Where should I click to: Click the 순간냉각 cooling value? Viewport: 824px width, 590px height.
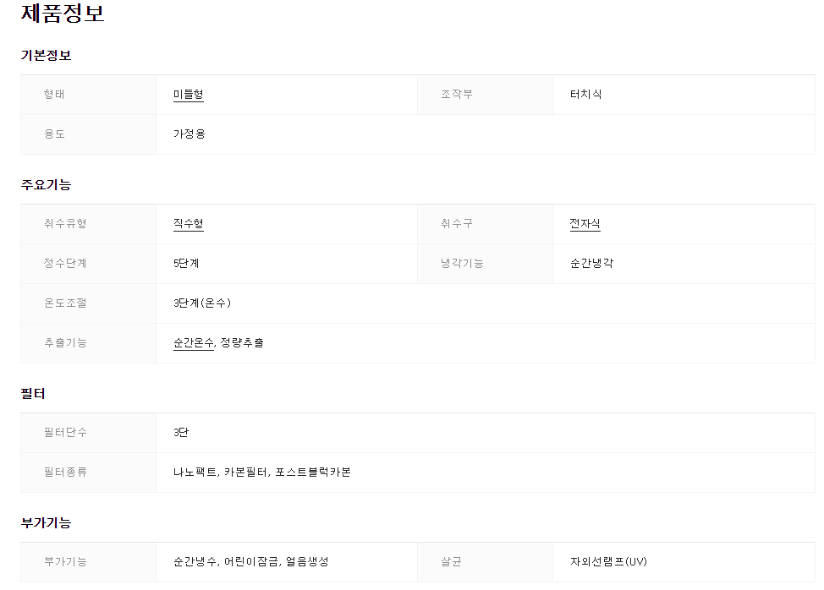tap(591, 264)
